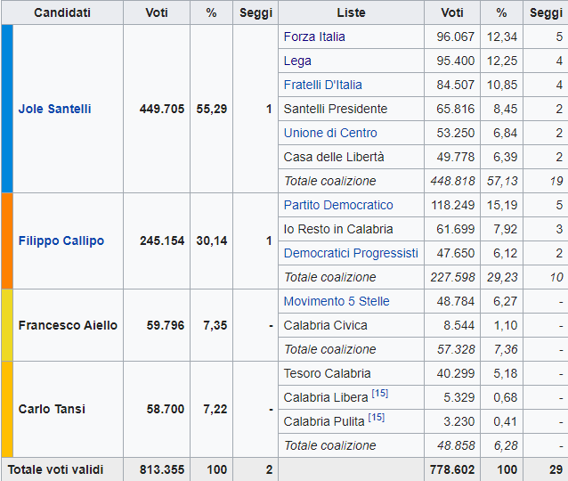This screenshot has height=481, width=568.
Task: Open the Movimento 5 Stelle link
Action: coord(336,301)
